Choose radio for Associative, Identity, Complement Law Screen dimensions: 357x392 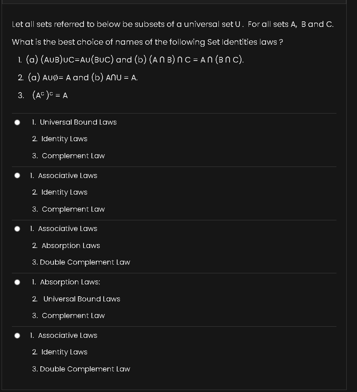pos(17,176)
